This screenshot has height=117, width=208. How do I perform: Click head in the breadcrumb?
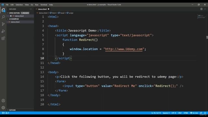tap(62, 13)
